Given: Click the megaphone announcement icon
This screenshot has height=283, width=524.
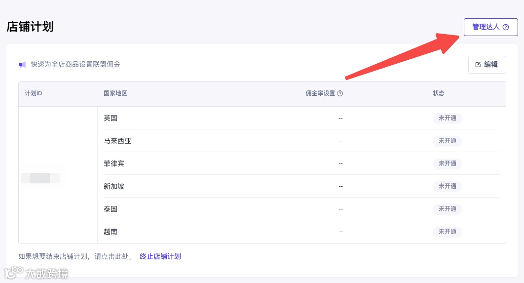Looking at the screenshot, I should [22, 65].
